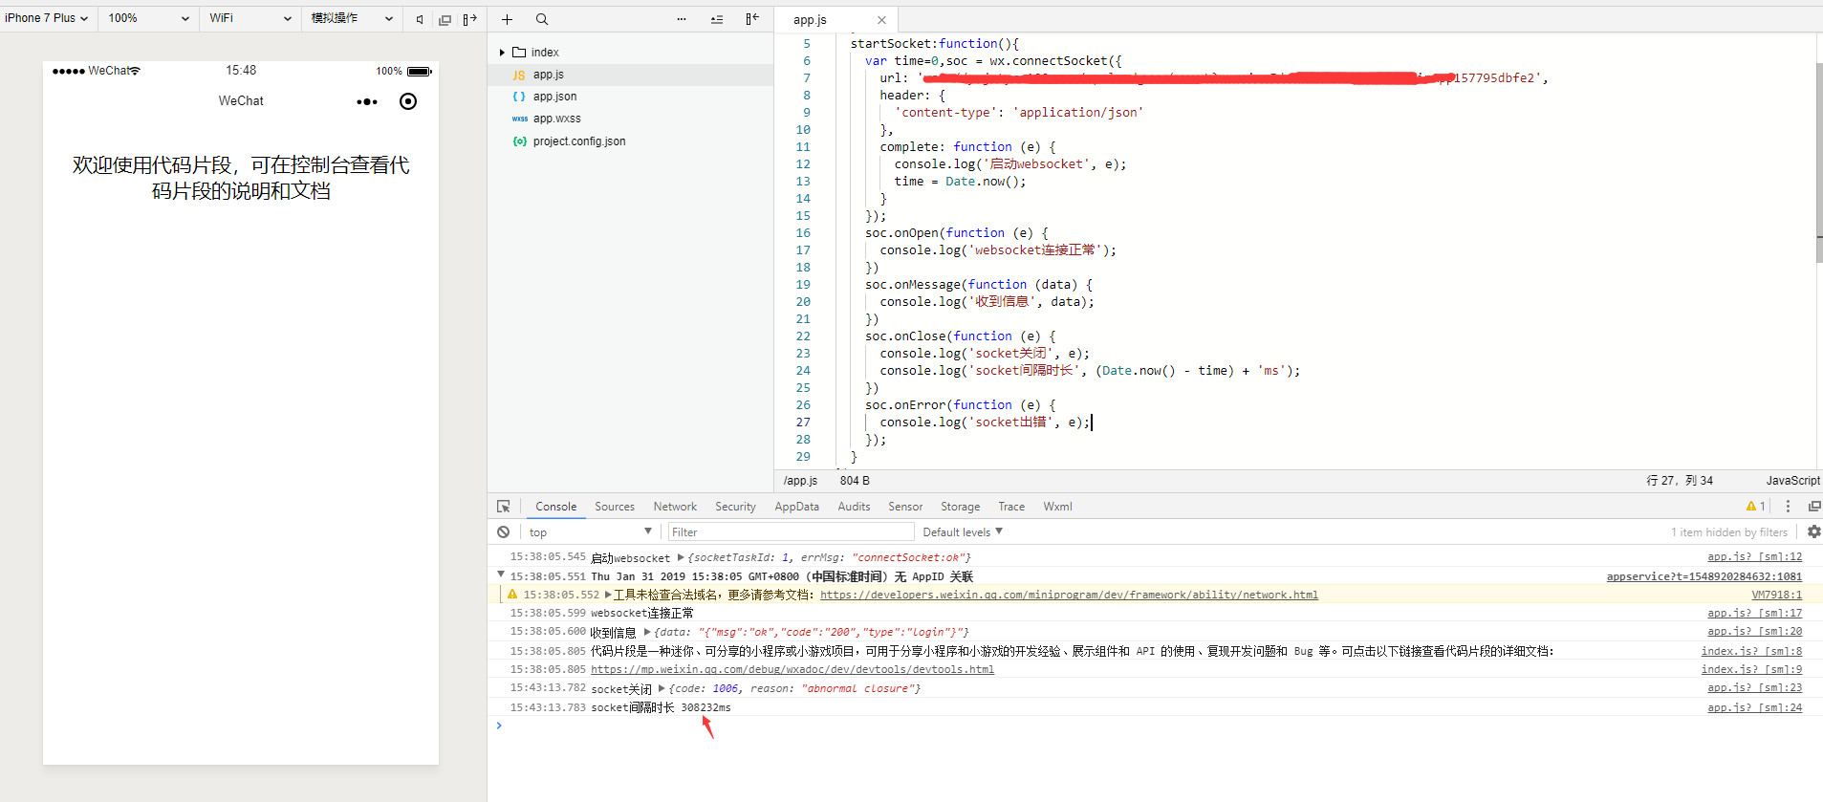Expand the socket关闭 code 1006 object

[x=662, y=688]
